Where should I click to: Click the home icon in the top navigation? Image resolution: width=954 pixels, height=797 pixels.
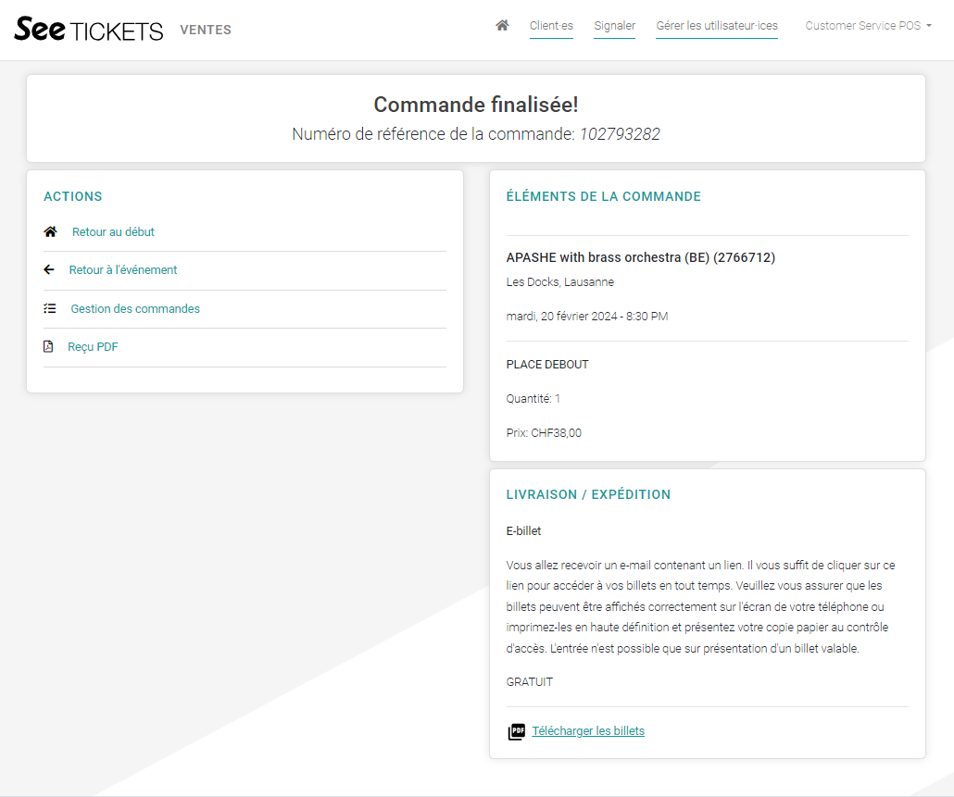[x=502, y=26]
